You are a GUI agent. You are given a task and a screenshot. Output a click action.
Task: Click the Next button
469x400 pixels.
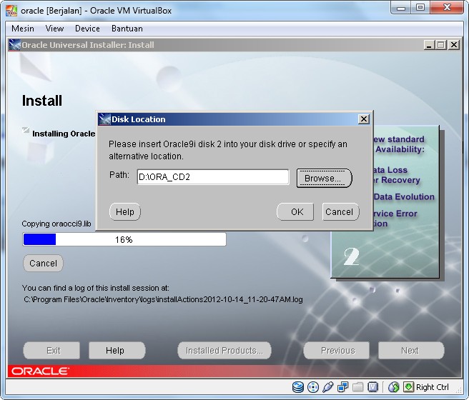tap(411, 351)
